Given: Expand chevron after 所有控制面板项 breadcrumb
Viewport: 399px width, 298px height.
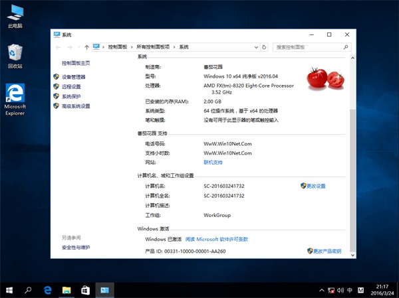Looking at the screenshot, I should tap(174, 47).
